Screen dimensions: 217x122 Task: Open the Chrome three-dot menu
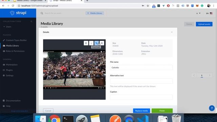pyautogui.click(x=214, y=6)
